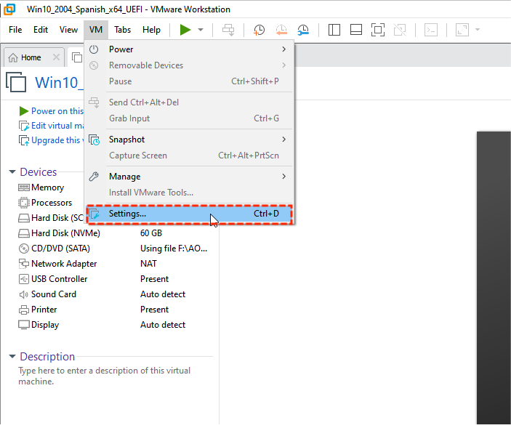Click the VM tab icon next to Home

click(77, 57)
